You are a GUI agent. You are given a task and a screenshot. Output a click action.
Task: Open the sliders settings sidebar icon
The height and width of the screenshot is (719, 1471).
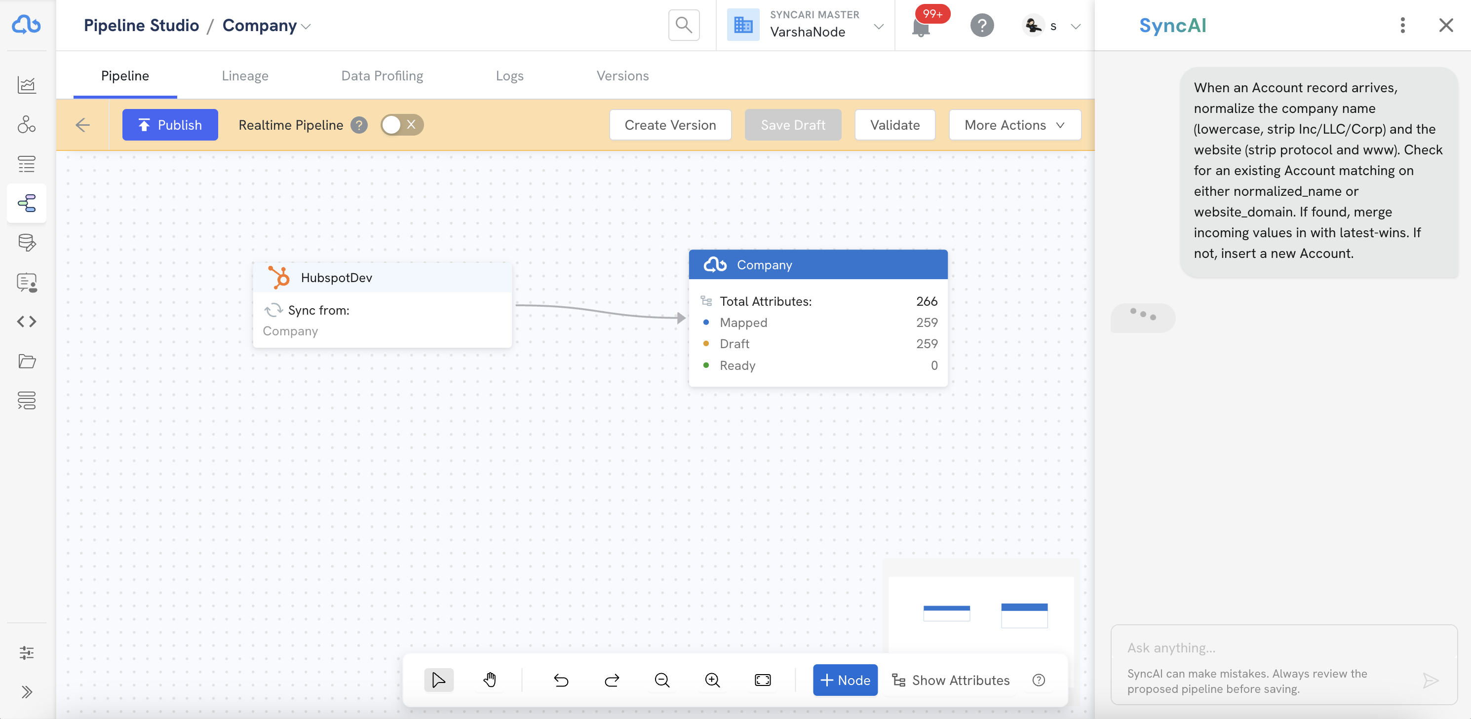26,653
